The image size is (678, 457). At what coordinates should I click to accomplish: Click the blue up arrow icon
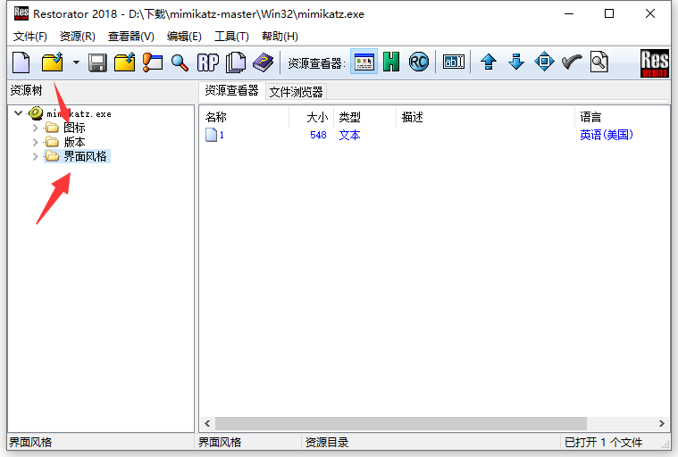489,62
